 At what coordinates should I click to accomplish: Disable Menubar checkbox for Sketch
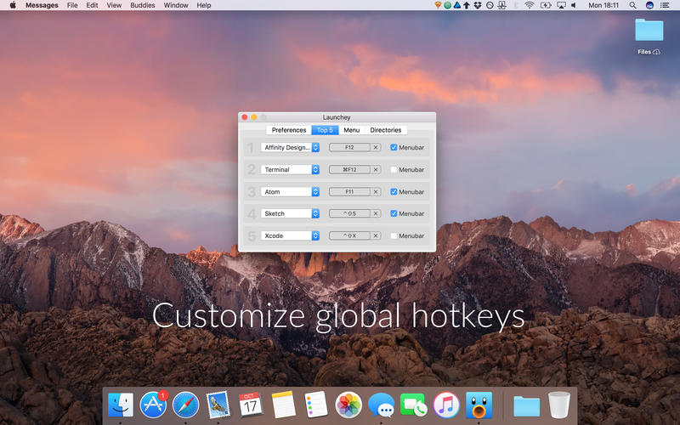coord(394,213)
